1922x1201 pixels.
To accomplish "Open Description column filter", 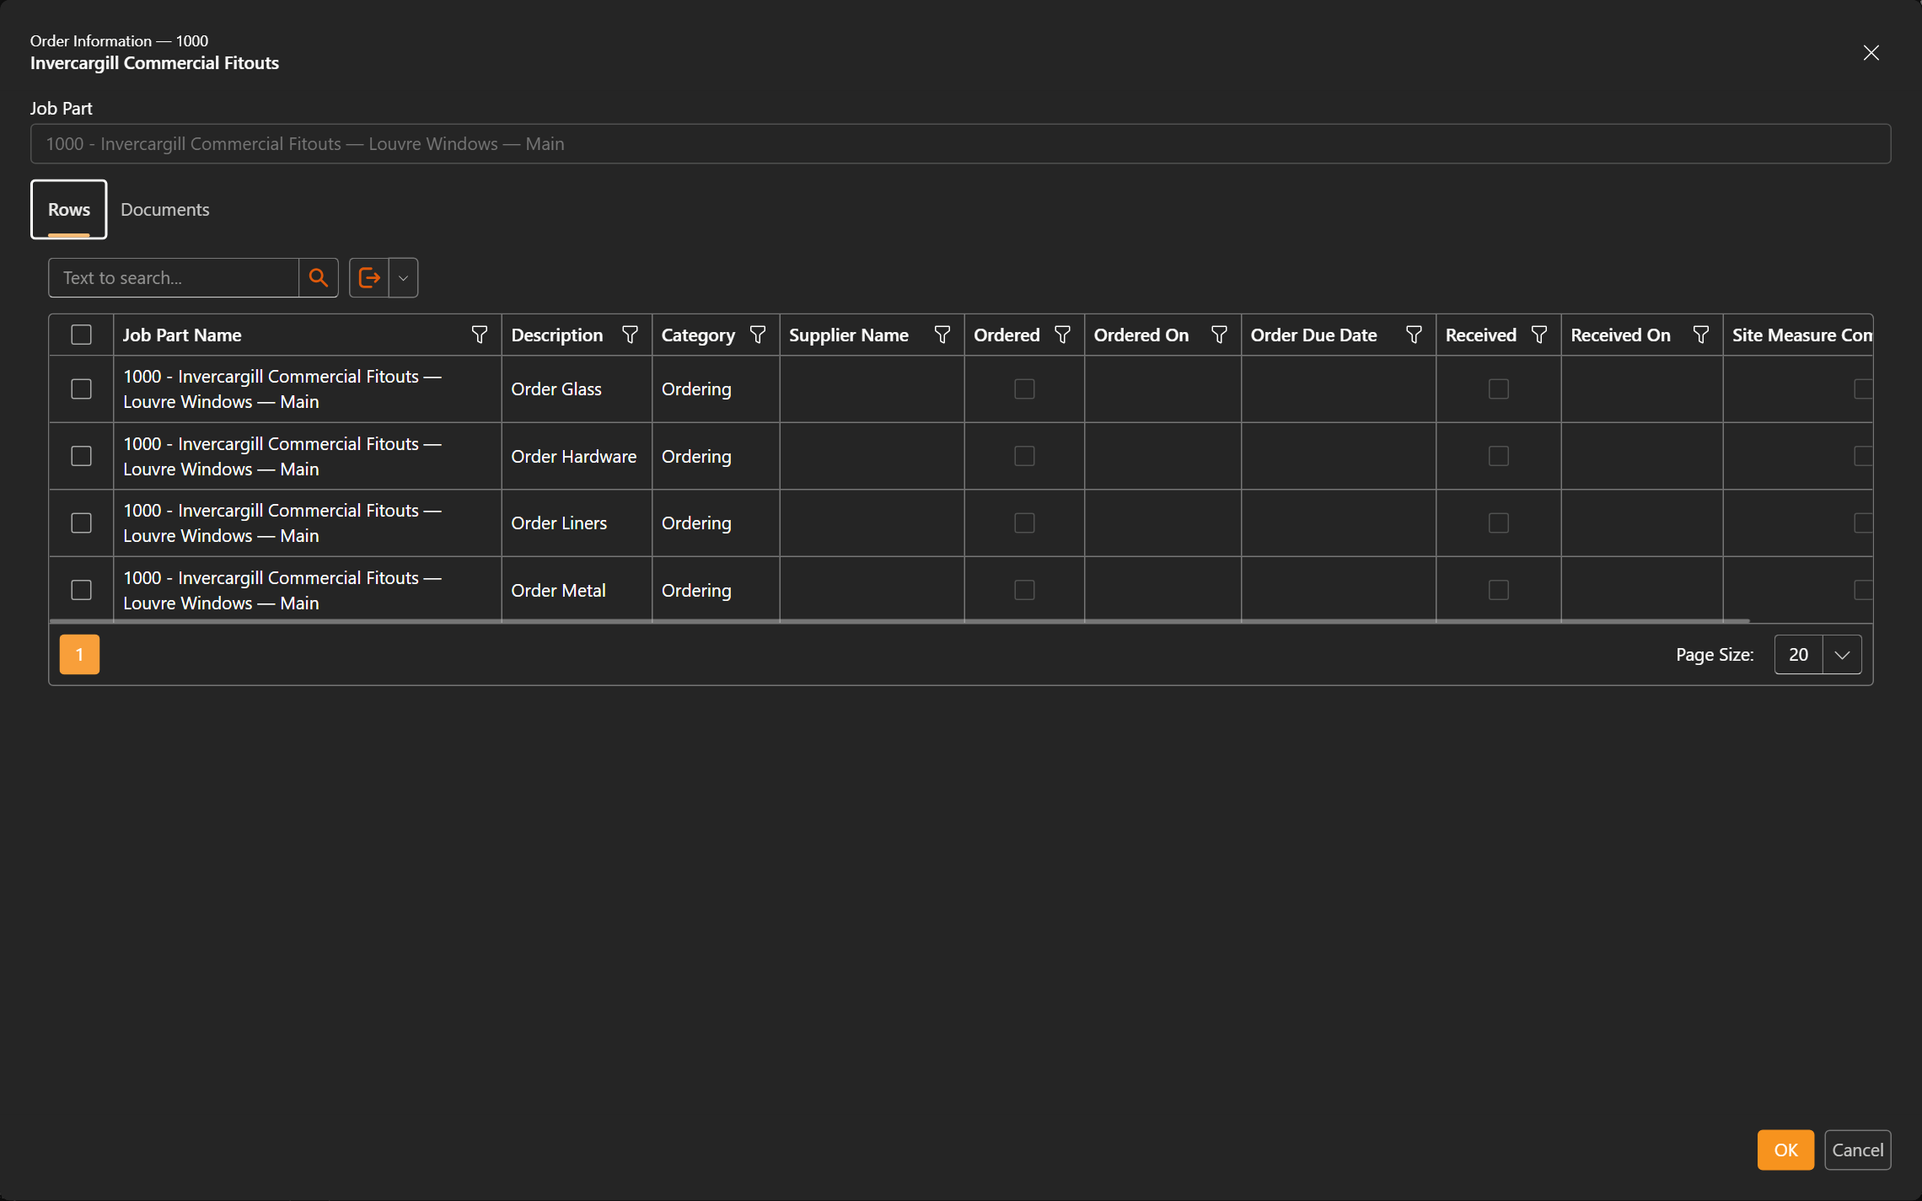I will pos(630,335).
